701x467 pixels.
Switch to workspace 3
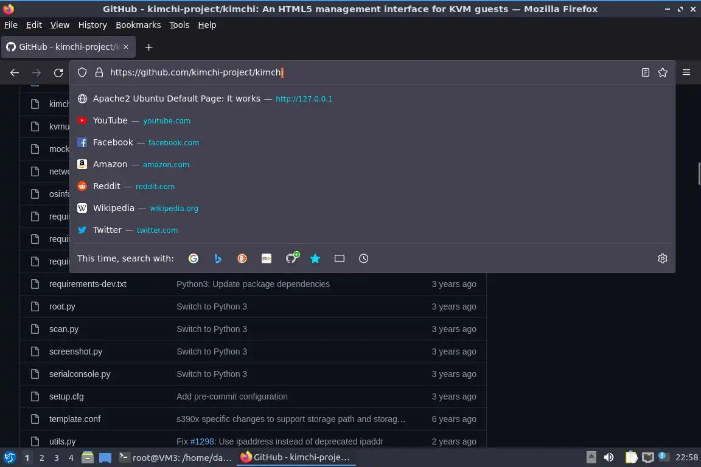(x=57, y=458)
